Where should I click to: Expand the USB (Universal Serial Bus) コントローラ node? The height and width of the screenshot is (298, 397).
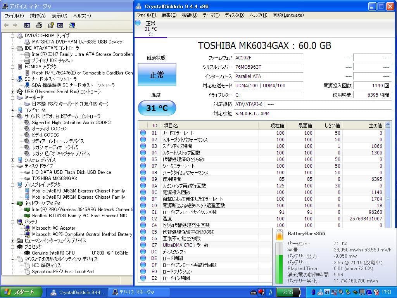(x=12, y=92)
